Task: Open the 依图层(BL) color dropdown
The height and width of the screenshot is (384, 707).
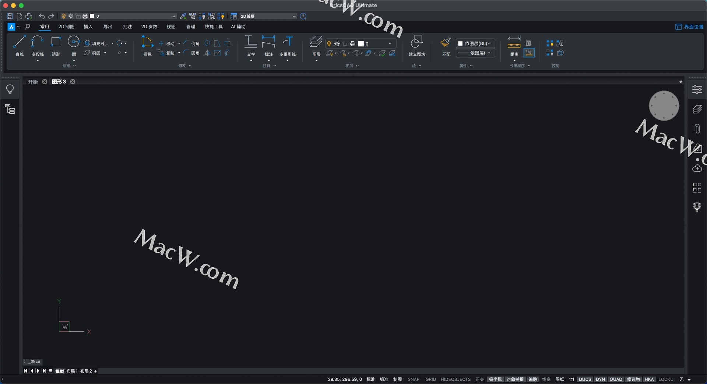Action: 475,43
